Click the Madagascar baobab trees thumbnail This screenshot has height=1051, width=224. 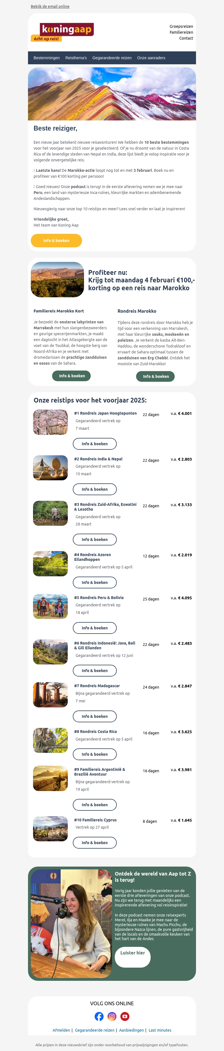click(50, 694)
